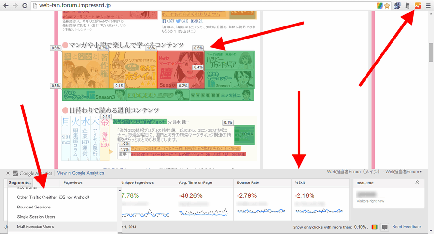Select the % Exit metric tab

click(321, 182)
